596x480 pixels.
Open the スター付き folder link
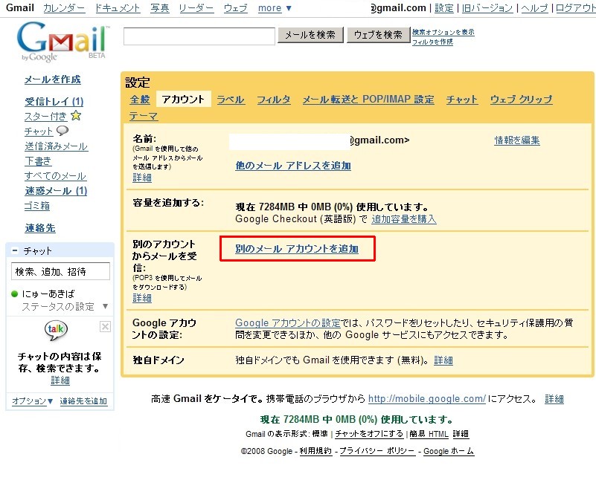point(45,116)
